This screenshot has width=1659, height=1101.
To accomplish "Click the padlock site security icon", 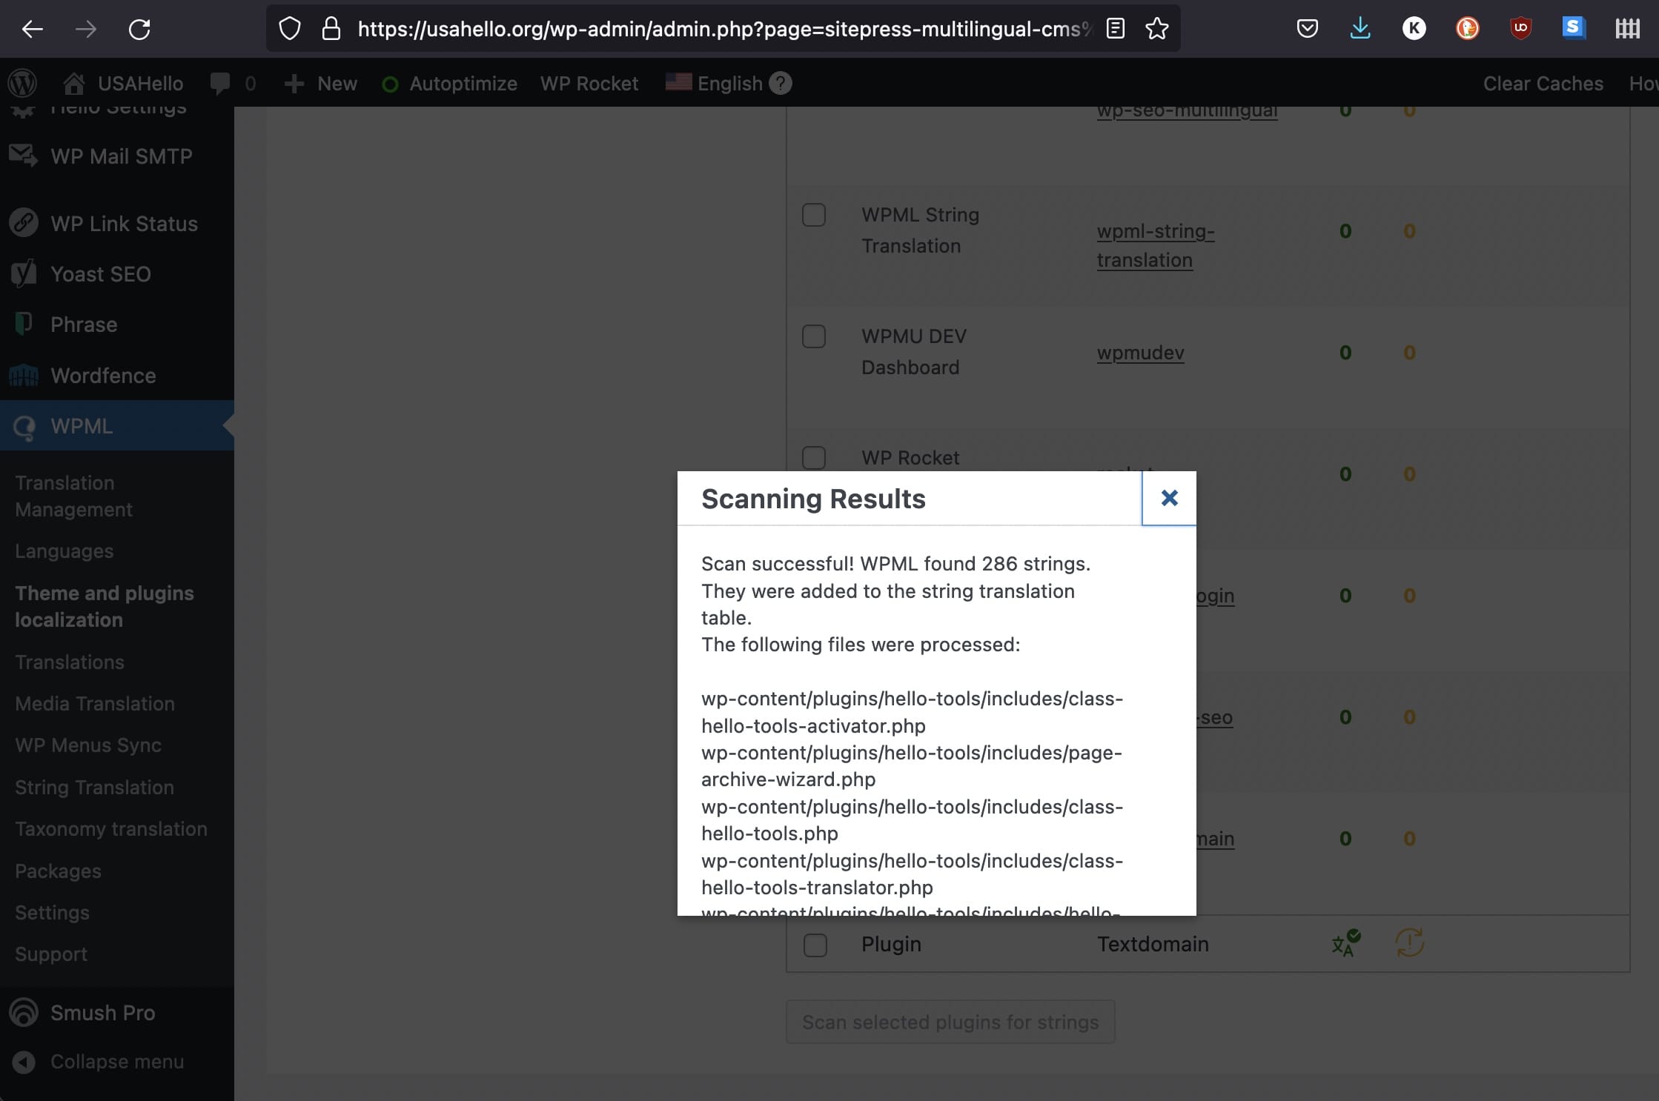I will point(331,29).
